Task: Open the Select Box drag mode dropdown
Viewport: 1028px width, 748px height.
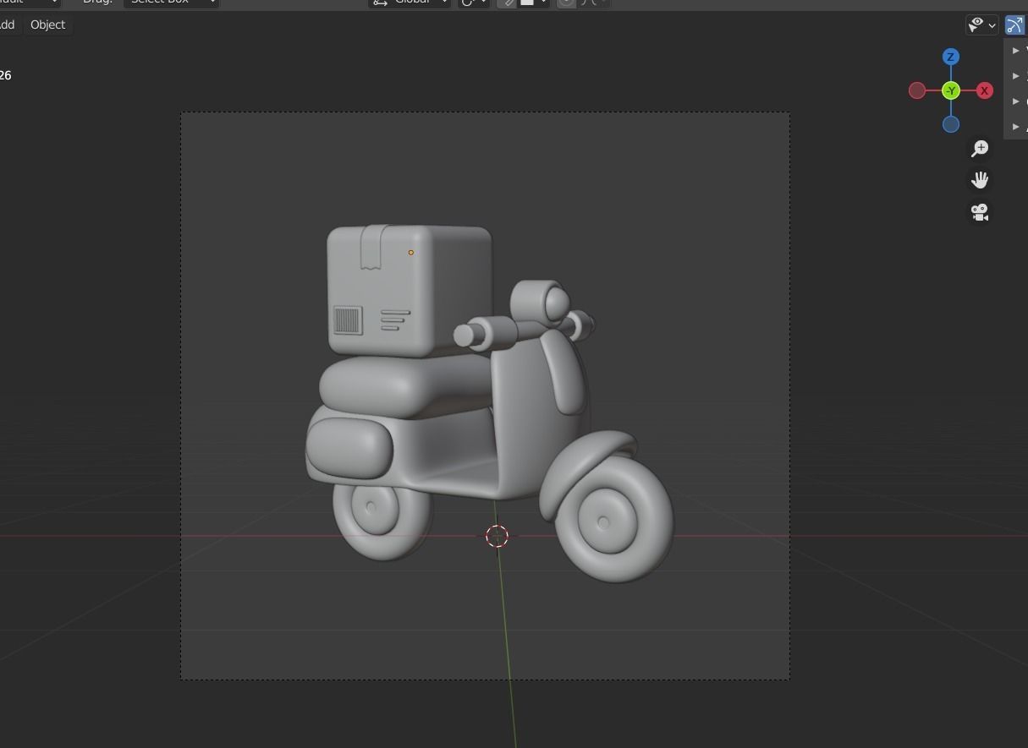Action: 172,3
